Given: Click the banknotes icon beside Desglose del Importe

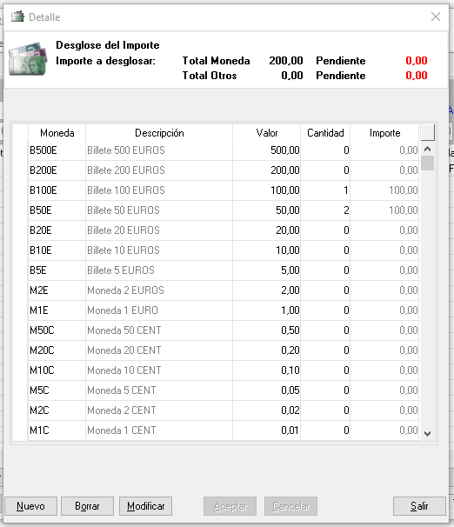Looking at the screenshot, I should (x=28, y=59).
